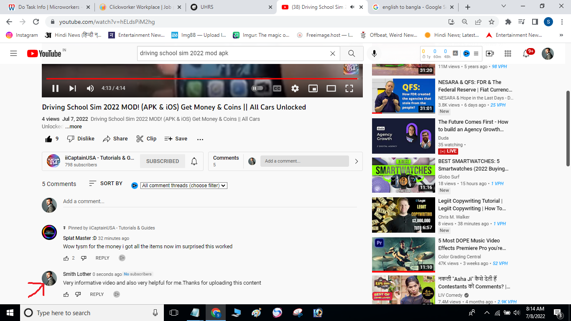The width and height of the screenshot is (571, 321).
Task: Open the Instagram bookmark
Action: click(22, 35)
